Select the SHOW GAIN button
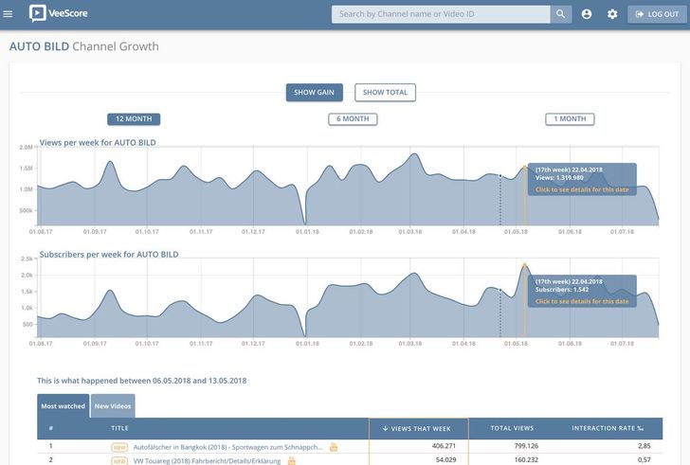Screen dimensions: 690x465 pyautogui.click(x=315, y=92)
